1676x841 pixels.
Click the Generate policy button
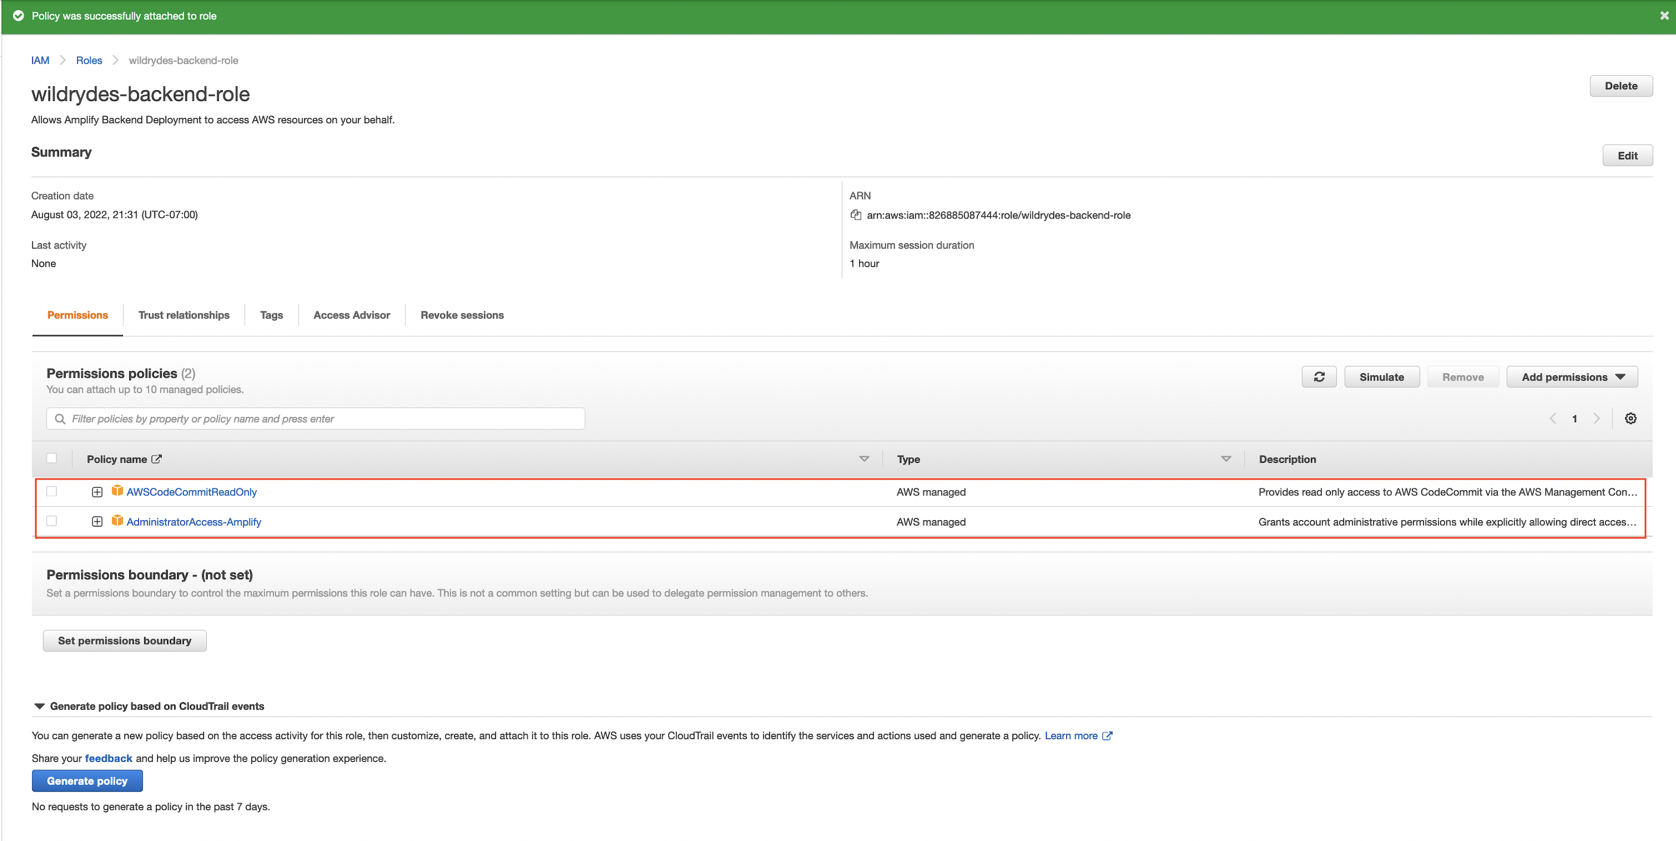click(x=87, y=781)
